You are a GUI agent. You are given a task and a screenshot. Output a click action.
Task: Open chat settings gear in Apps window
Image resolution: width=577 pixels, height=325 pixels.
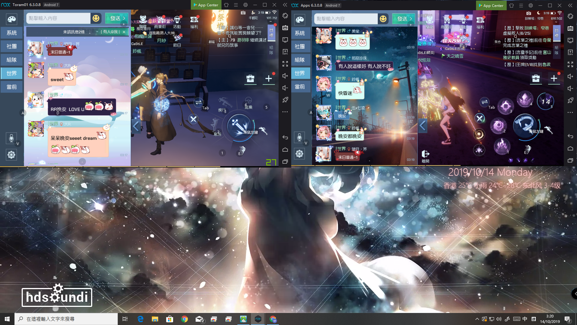[299, 154]
